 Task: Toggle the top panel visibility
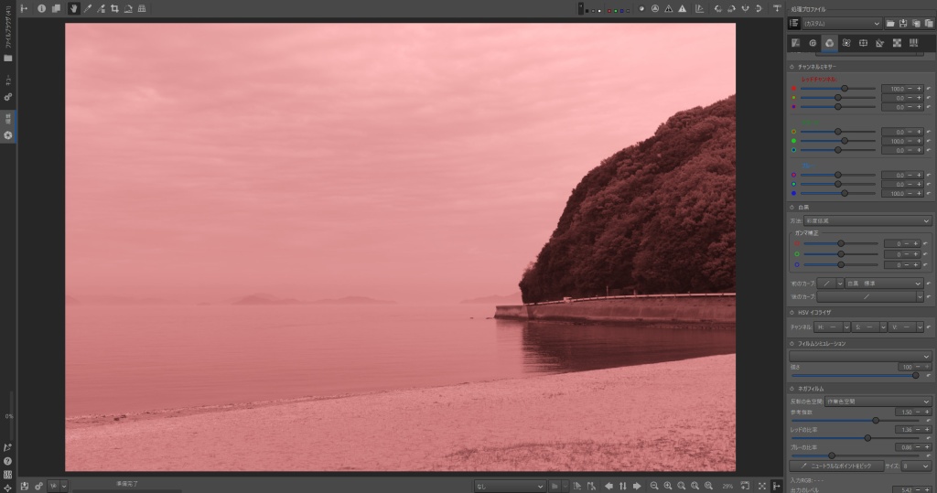(777, 8)
